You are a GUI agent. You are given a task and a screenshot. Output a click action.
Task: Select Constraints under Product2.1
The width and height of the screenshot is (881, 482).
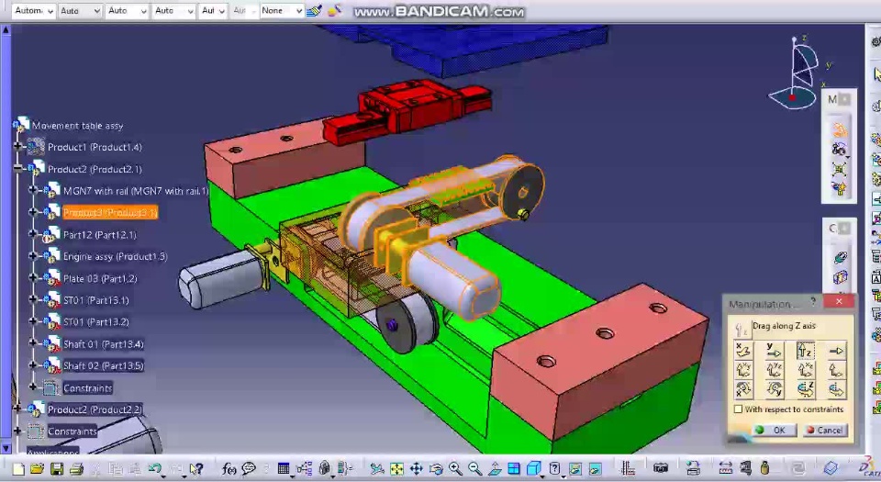88,388
